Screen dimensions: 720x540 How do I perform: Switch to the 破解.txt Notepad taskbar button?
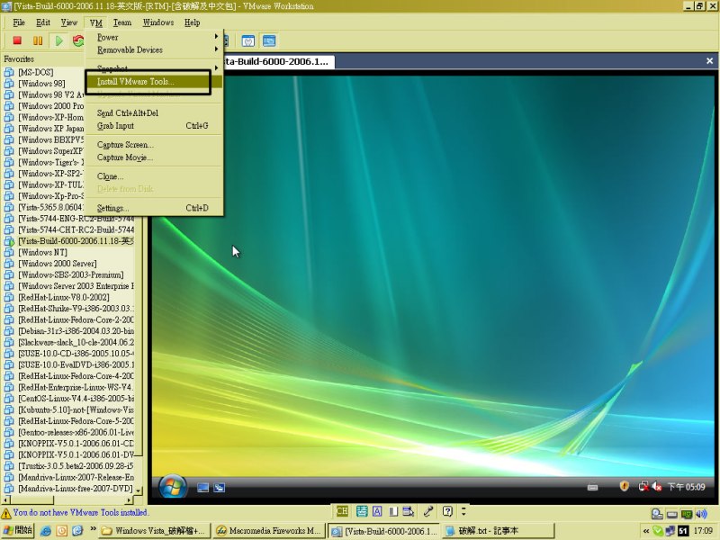pyautogui.click(x=499, y=531)
